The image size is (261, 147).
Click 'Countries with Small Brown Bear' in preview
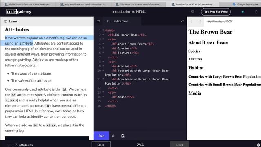click(x=225, y=85)
